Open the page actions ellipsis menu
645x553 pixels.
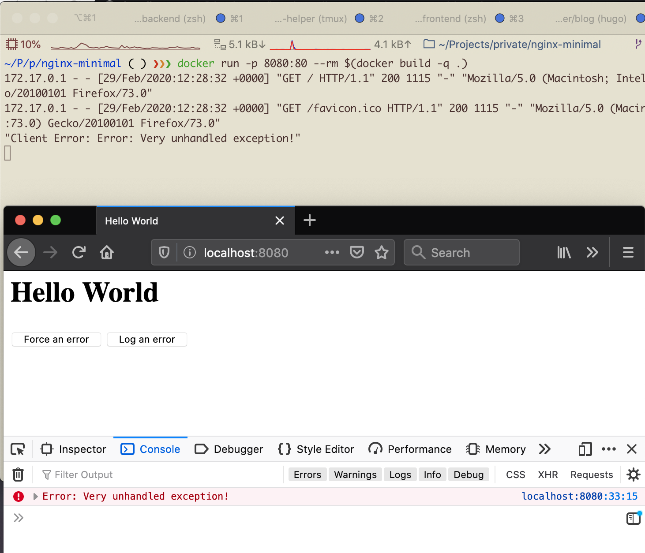(x=332, y=252)
